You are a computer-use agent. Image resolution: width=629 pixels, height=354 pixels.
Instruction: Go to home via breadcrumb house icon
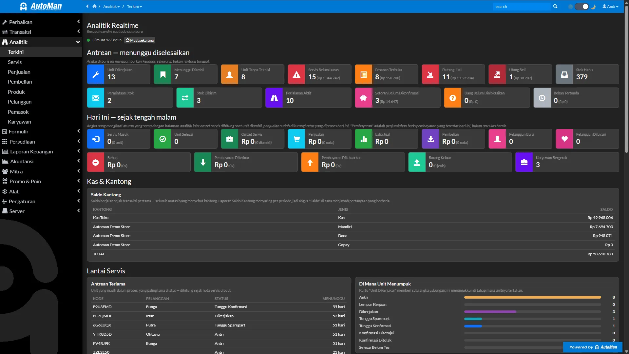95,7
